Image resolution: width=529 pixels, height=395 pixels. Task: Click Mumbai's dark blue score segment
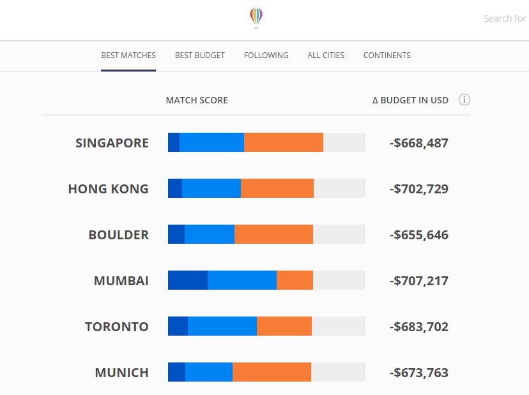188,280
